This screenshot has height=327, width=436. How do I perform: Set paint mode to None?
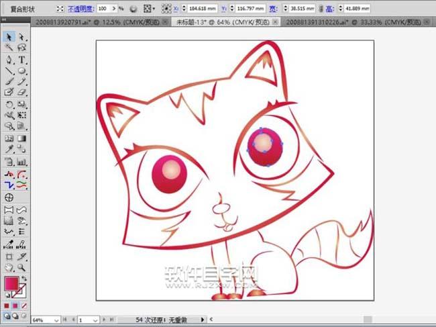tap(24, 306)
